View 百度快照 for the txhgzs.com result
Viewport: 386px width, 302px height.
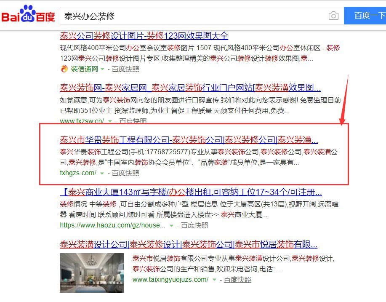125,173
